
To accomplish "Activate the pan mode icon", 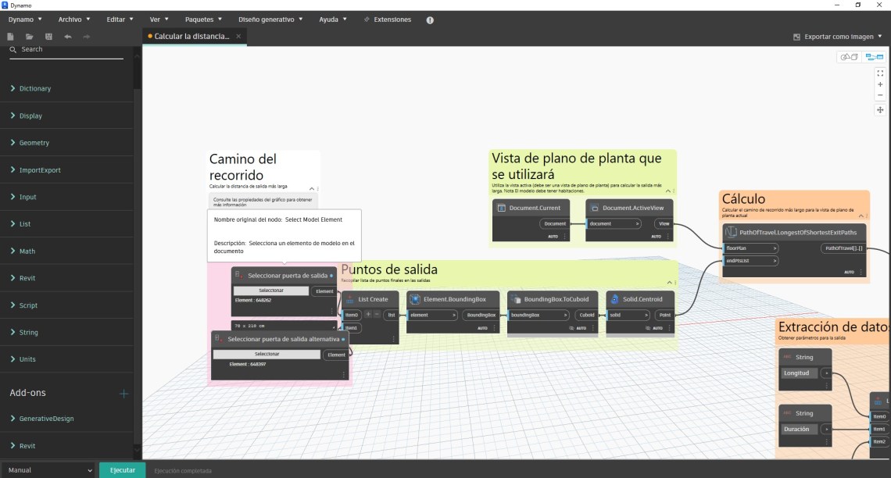I will 880,110.
